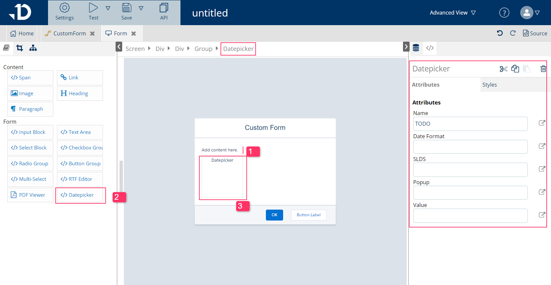Viewport: 551px width, 285px height.
Task: Switch to the CustomForm tab
Action: click(70, 33)
